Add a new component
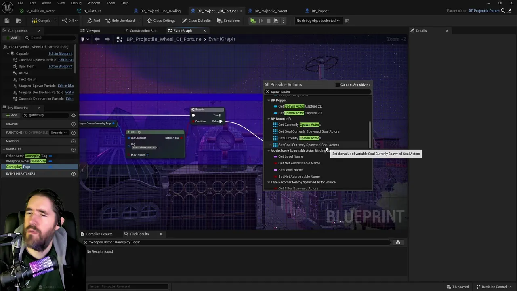 tap(11, 38)
